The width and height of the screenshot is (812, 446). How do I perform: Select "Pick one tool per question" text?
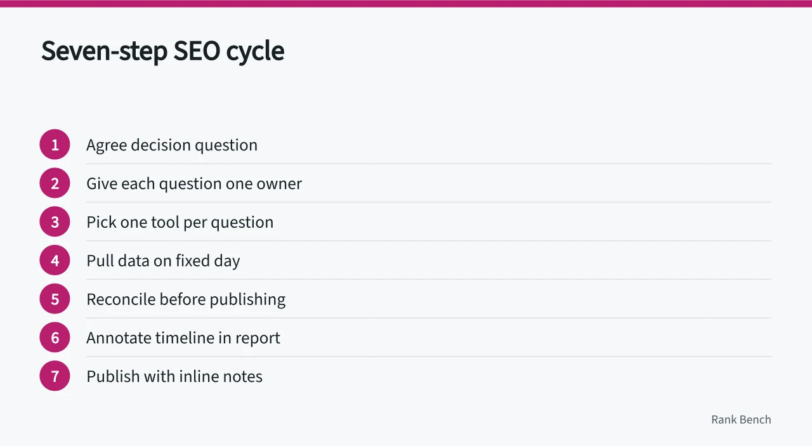[x=180, y=223]
